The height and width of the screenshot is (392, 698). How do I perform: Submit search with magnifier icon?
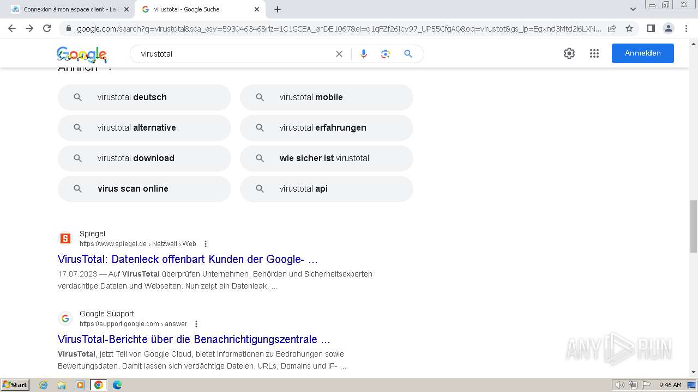pos(408,54)
